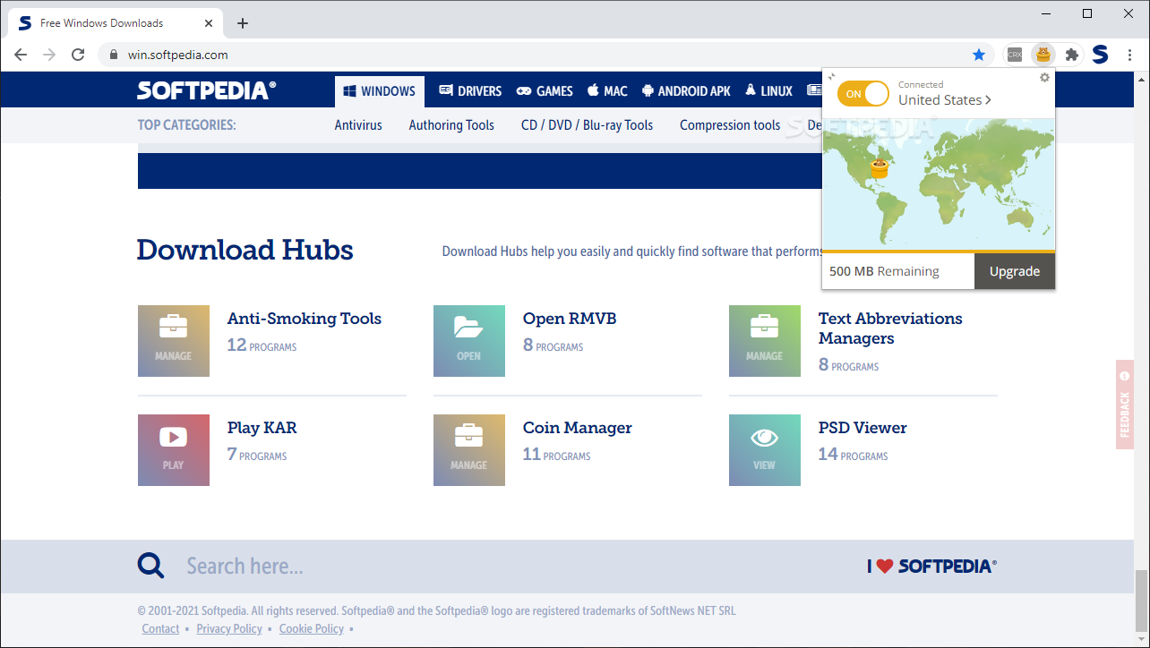Click the address bar URL
Image resolution: width=1150 pixels, height=648 pixels.
coord(177,55)
